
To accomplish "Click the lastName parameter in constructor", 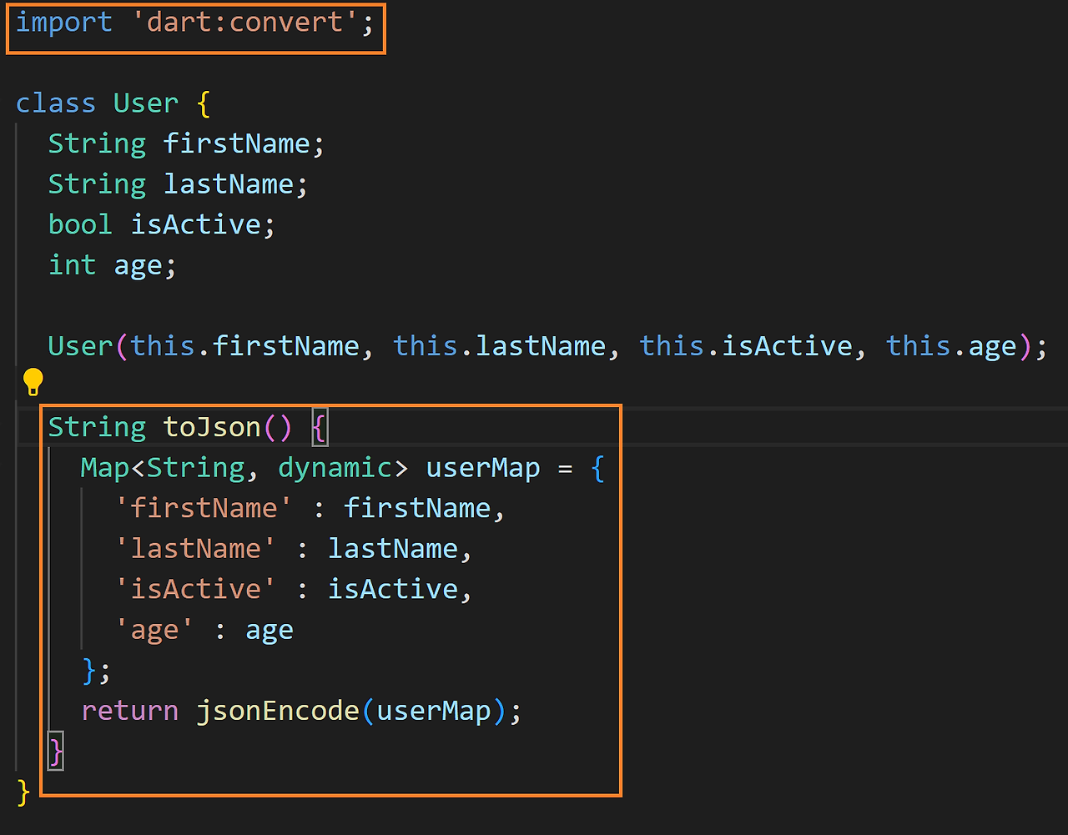I will 540,345.
